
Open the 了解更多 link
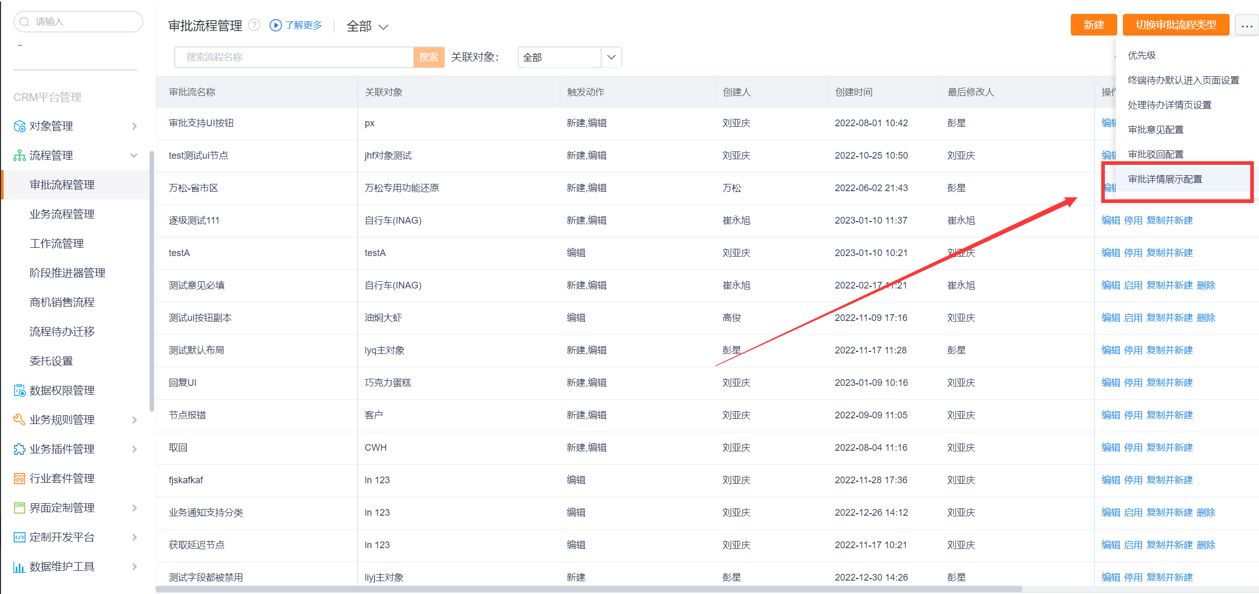304,25
